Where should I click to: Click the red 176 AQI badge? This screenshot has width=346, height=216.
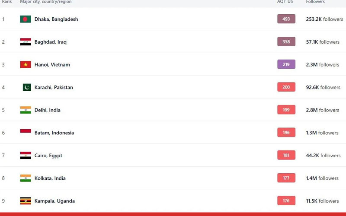point(286,201)
